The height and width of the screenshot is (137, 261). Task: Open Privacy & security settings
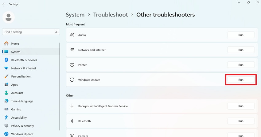(31, 126)
